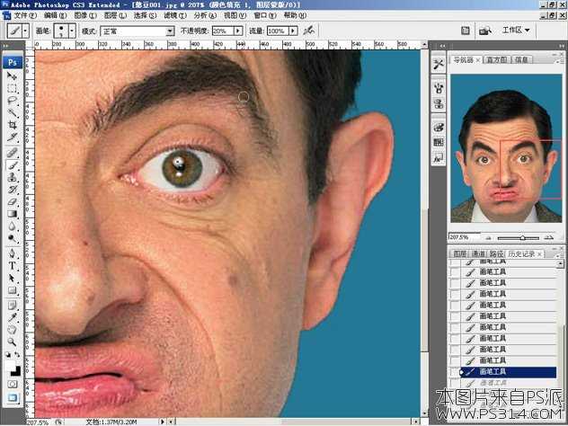
Task: Select the Pen tool
Action: tap(13, 253)
